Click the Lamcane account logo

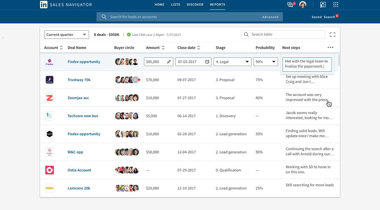pyautogui.click(x=49, y=188)
